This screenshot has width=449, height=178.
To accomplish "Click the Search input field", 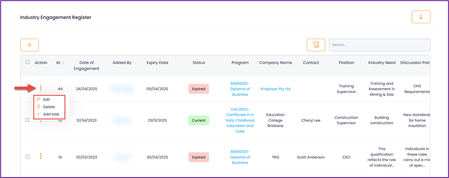I will [380, 45].
